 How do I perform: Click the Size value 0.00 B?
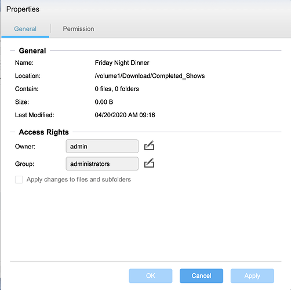(104, 102)
